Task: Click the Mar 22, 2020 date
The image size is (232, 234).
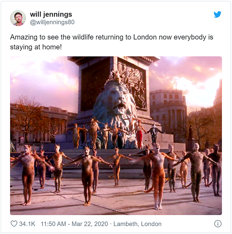Action: 90,224
